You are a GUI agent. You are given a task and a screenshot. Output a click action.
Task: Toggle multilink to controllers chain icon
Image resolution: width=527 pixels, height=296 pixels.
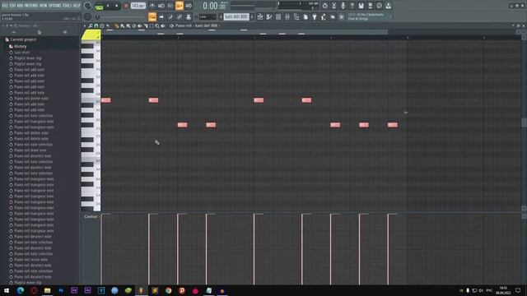click(x=180, y=16)
